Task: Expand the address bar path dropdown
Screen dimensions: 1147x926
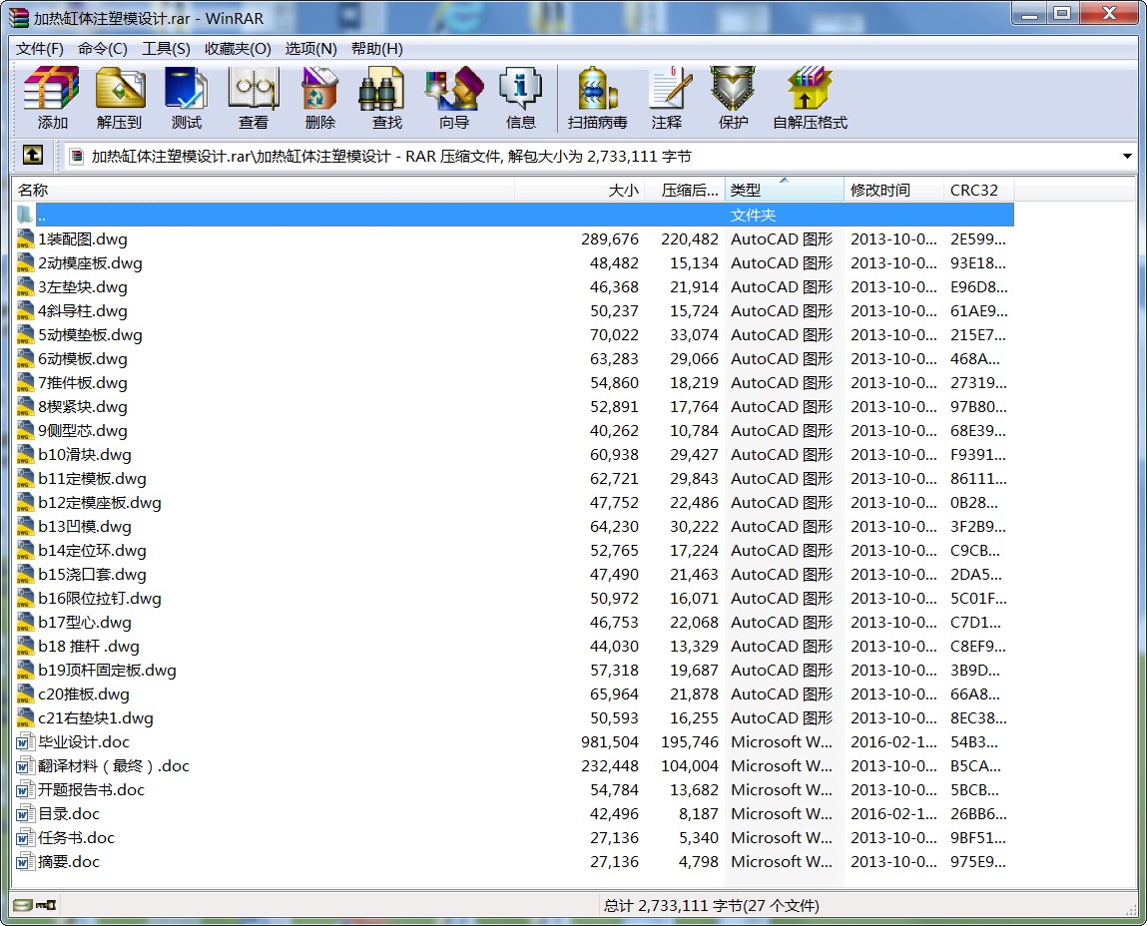Action: (x=1126, y=156)
